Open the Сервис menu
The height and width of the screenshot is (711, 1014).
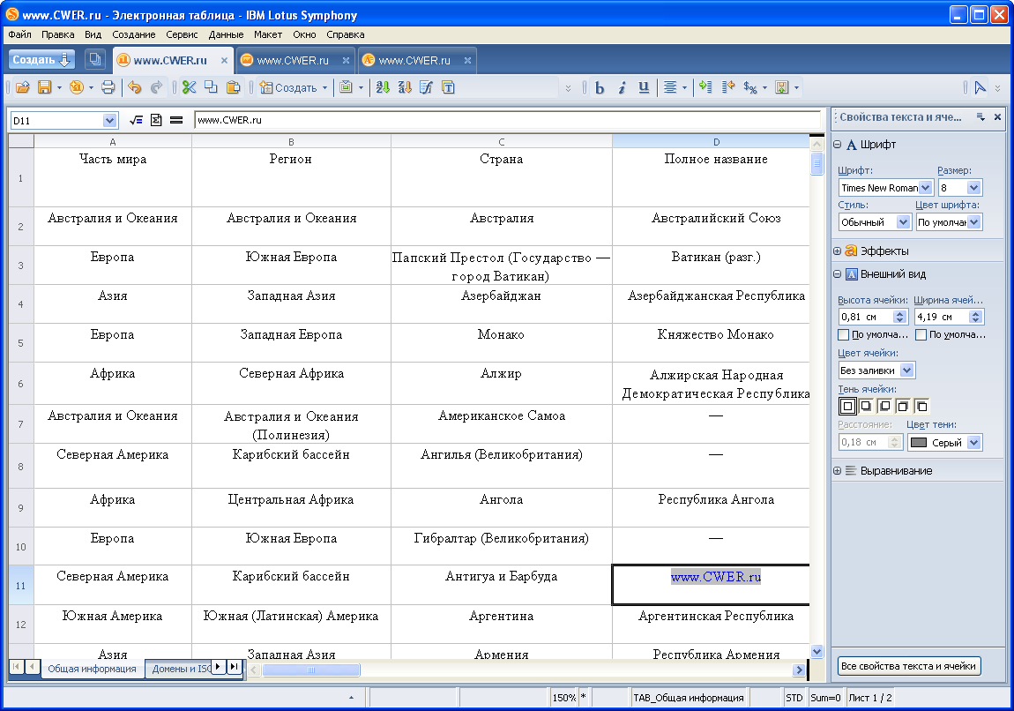pyautogui.click(x=182, y=34)
